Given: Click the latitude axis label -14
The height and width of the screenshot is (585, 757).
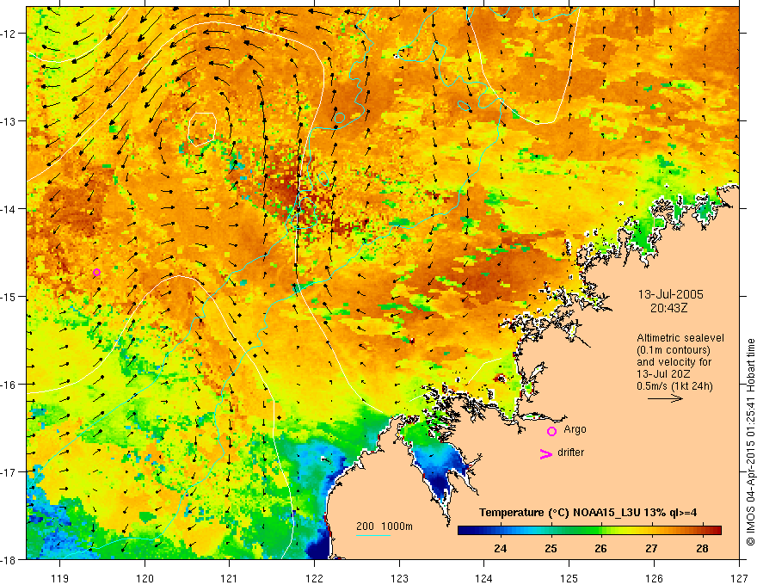Looking at the screenshot, I should click(9, 209).
